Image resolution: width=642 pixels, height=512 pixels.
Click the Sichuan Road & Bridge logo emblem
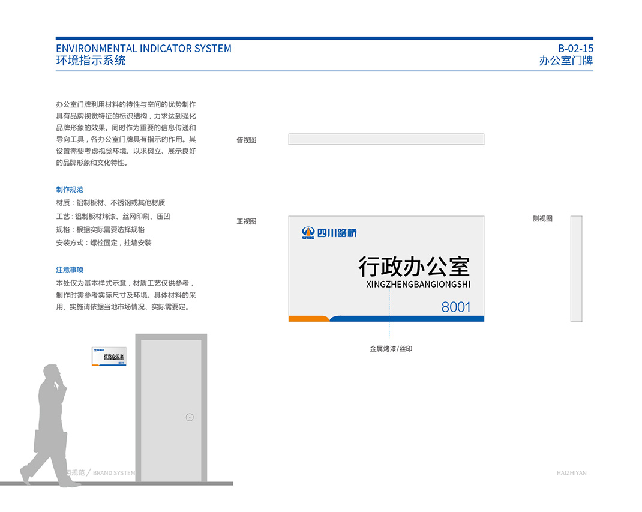tap(308, 232)
